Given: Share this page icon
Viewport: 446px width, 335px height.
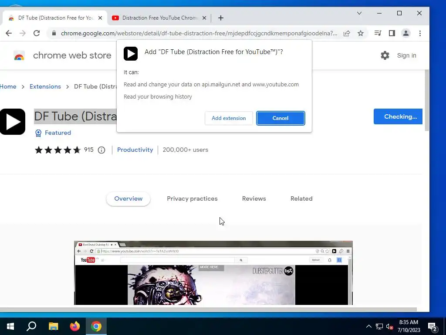Looking at the screenshot, I should pyautogui.click(x=346, y=33).
